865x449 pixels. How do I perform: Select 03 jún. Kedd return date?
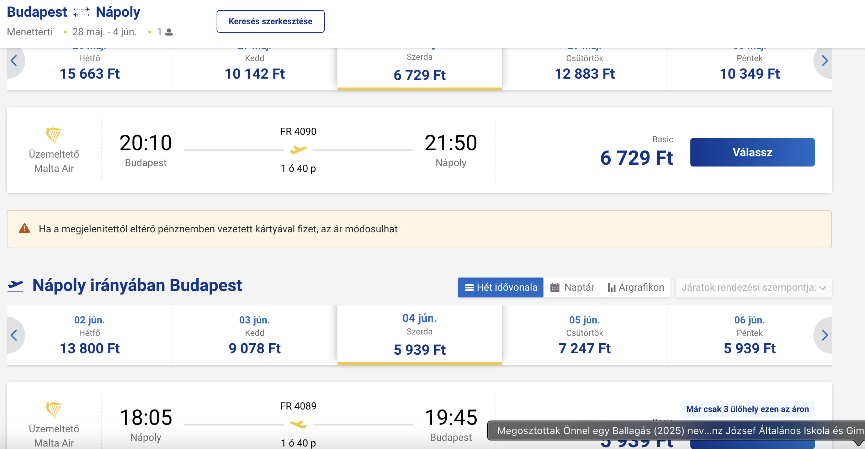pos(255,335)
